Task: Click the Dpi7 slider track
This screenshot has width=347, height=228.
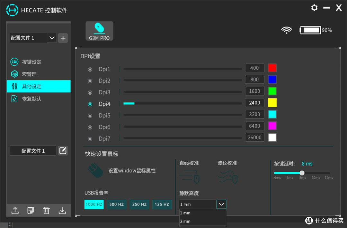Action: point(182,138)
